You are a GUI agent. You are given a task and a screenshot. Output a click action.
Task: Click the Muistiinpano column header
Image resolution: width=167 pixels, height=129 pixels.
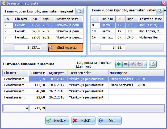point(136,73)
